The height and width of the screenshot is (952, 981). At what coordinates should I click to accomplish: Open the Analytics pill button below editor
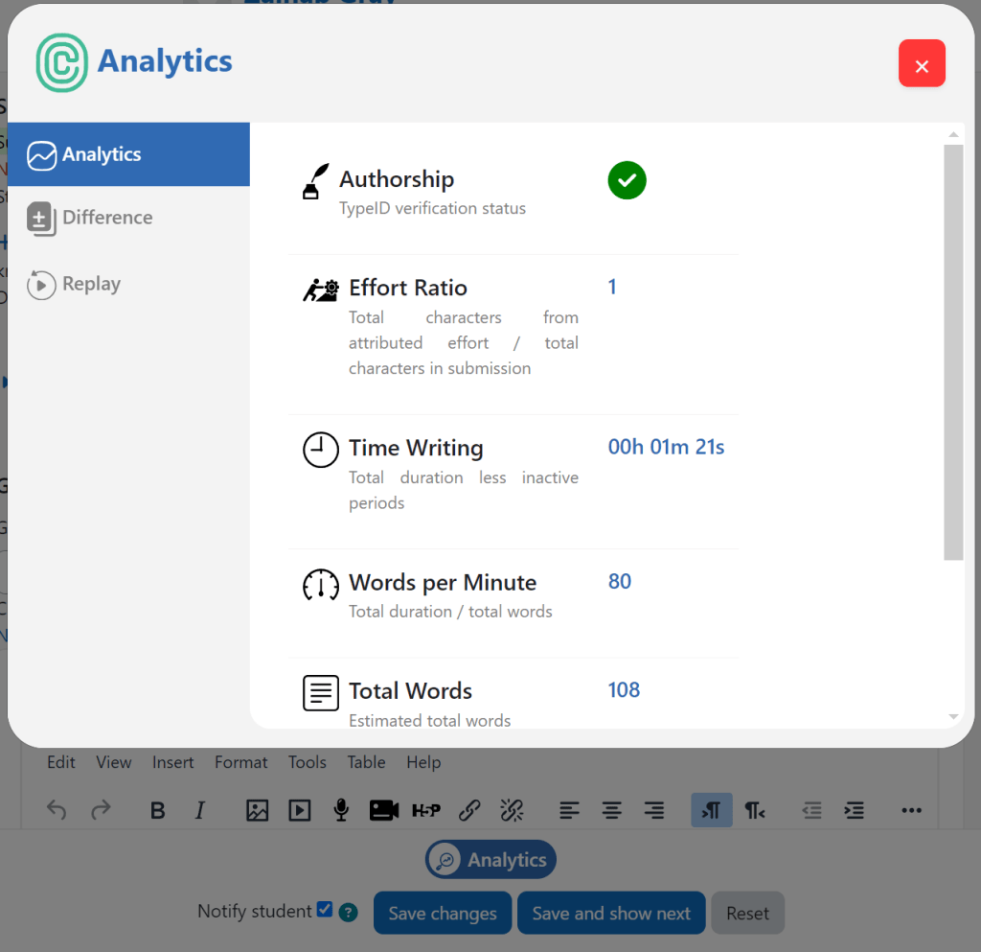[490, 860]
